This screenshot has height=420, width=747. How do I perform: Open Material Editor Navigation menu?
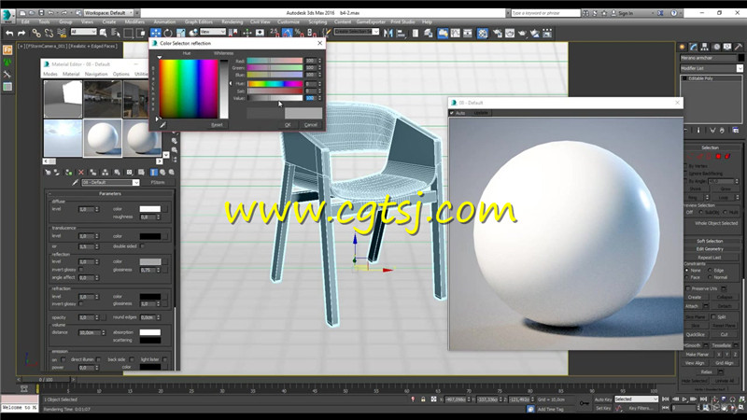coord(96,74)
